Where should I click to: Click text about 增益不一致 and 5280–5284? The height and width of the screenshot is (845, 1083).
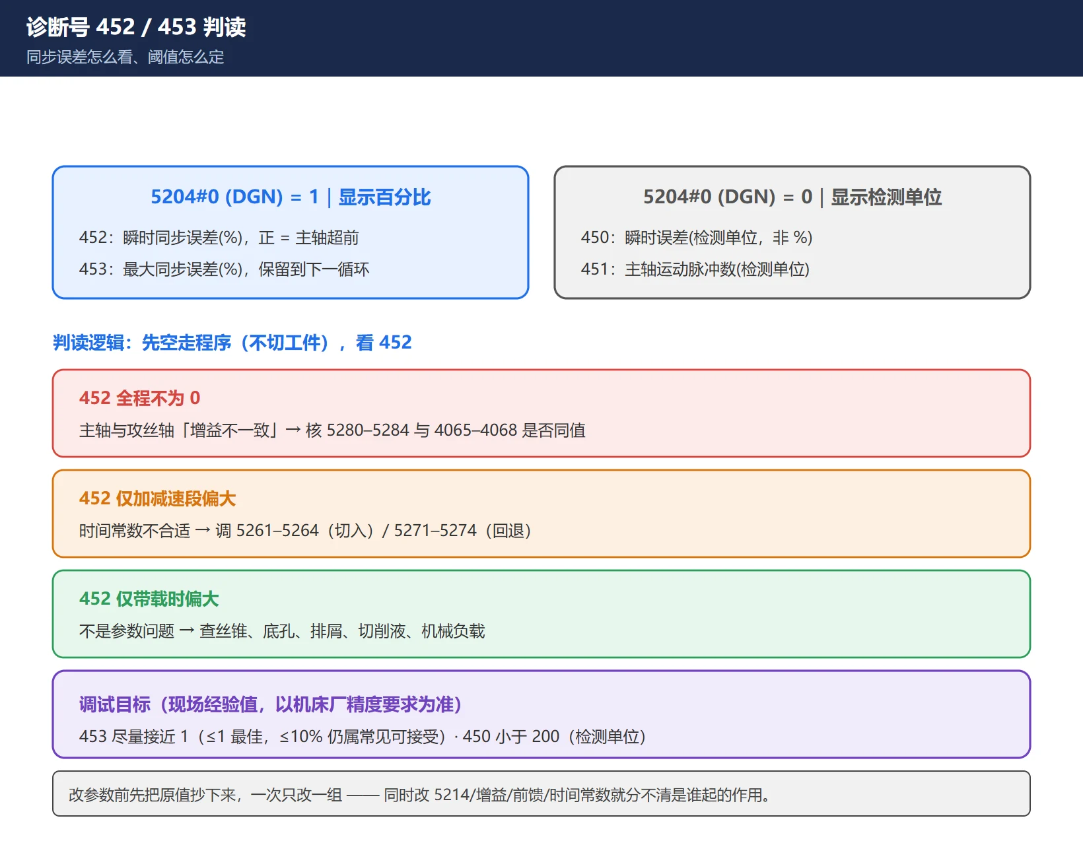click(x=332, y=430)
